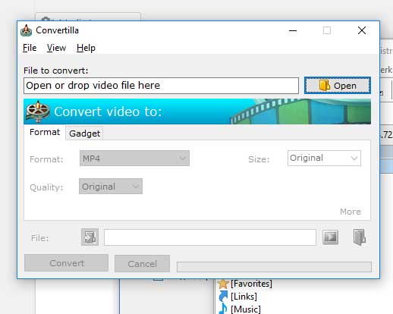Image resolution: width=393 pixels, height=314 pixels.
Task: Select the [Music] item in the background window
Action: pos(246,309)
